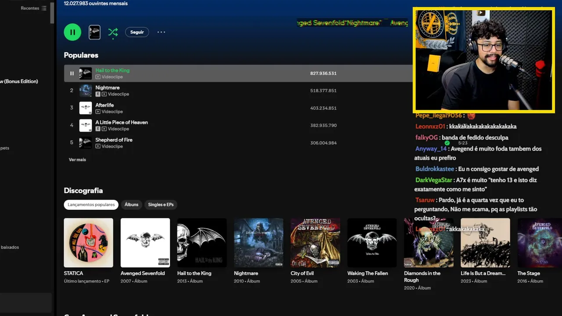Screen dimensions: 562x316
Task: Click the Hail to the King track artwork
Action: coord(86,73)
